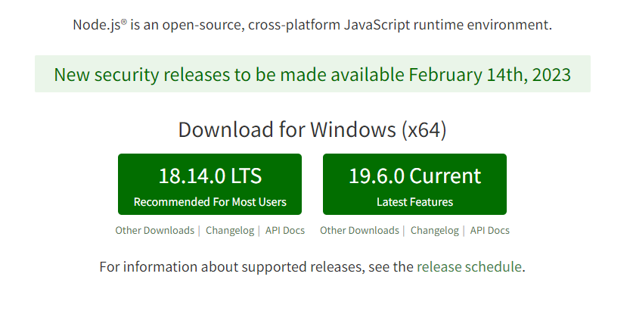Open Other Downloads under 19.6.0 Current
This screenshot has width=630, height=314.
359,230
